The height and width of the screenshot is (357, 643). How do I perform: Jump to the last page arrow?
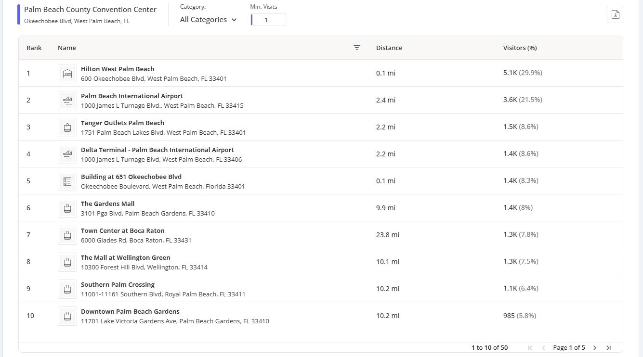(608, 348)
